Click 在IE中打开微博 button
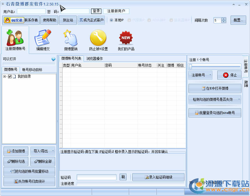 pos(215,88)
